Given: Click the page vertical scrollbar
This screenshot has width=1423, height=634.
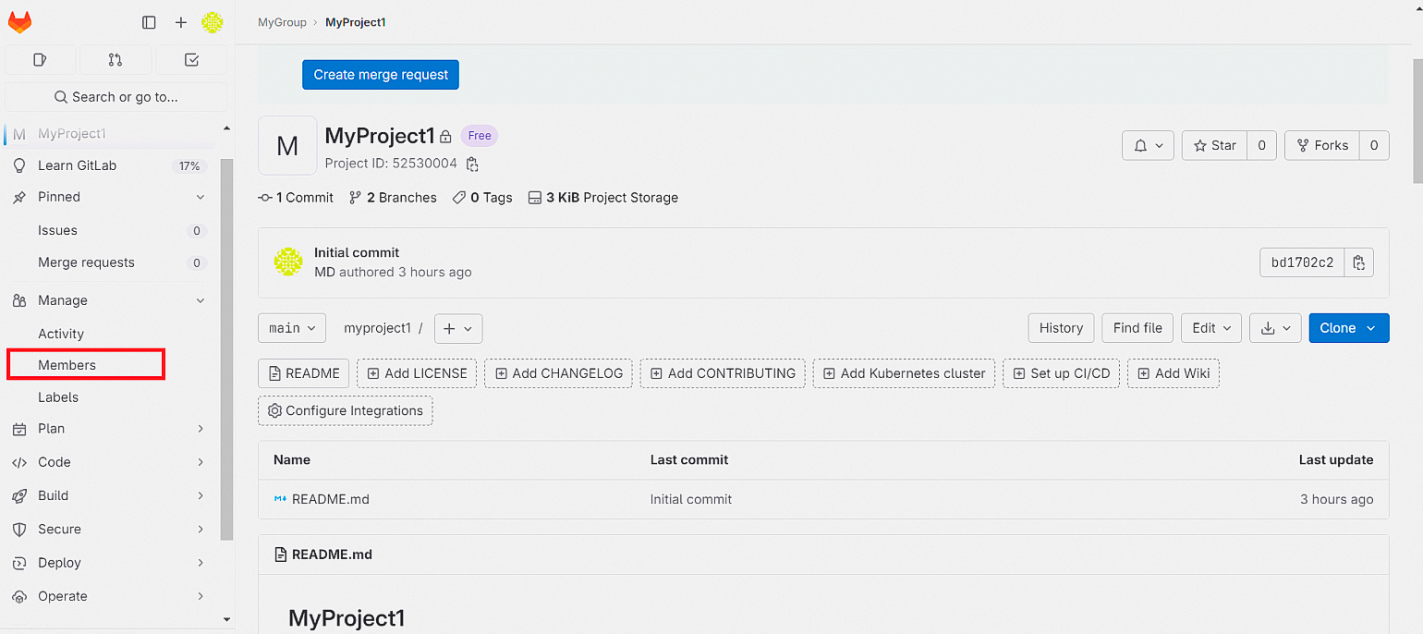Looking at the screenshot, I should [1417, 120].
